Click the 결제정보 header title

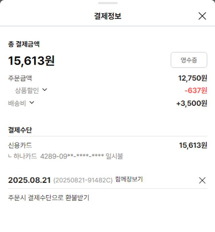(107, 16)
